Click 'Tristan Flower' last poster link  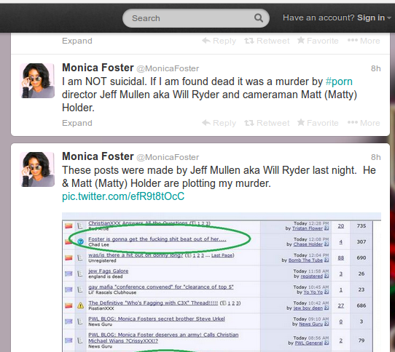(x=308, y=228)
